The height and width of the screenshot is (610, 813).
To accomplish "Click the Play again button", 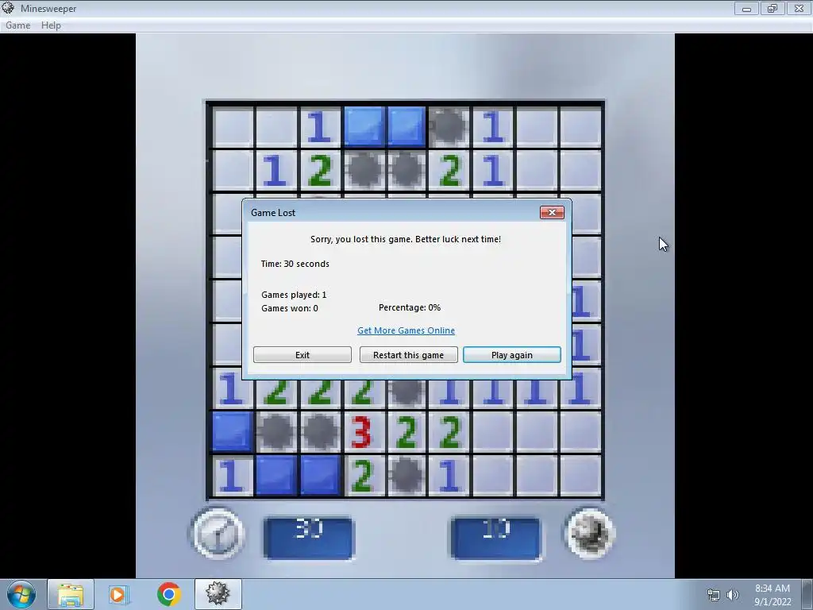I will pyautogui.click(x=512, y=355).
